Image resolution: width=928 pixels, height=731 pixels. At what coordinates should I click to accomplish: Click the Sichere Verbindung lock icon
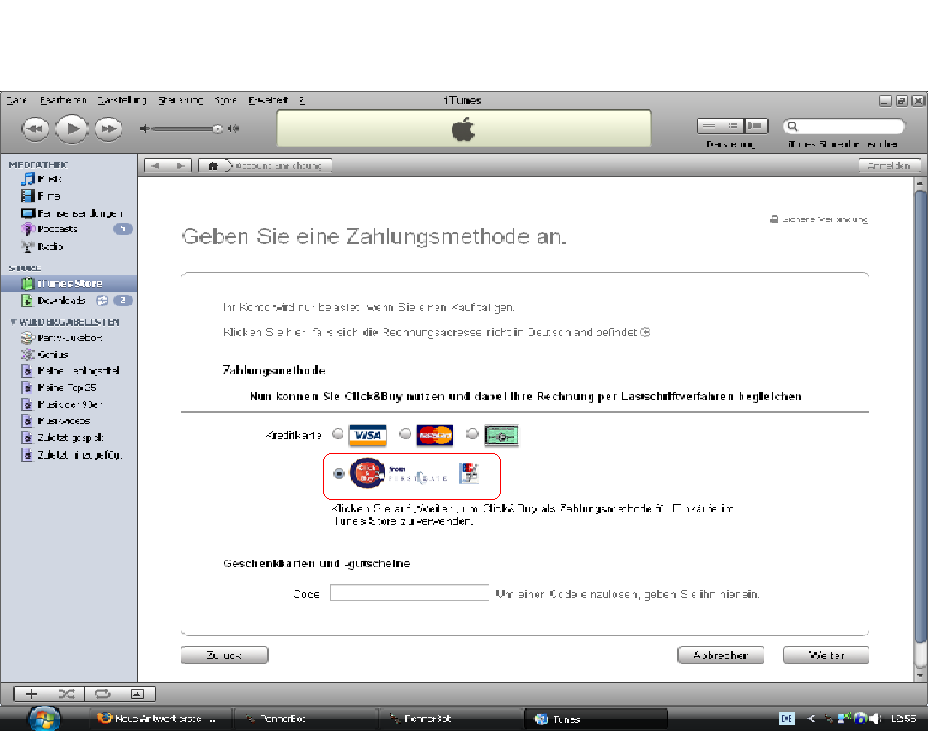[774, 219]
